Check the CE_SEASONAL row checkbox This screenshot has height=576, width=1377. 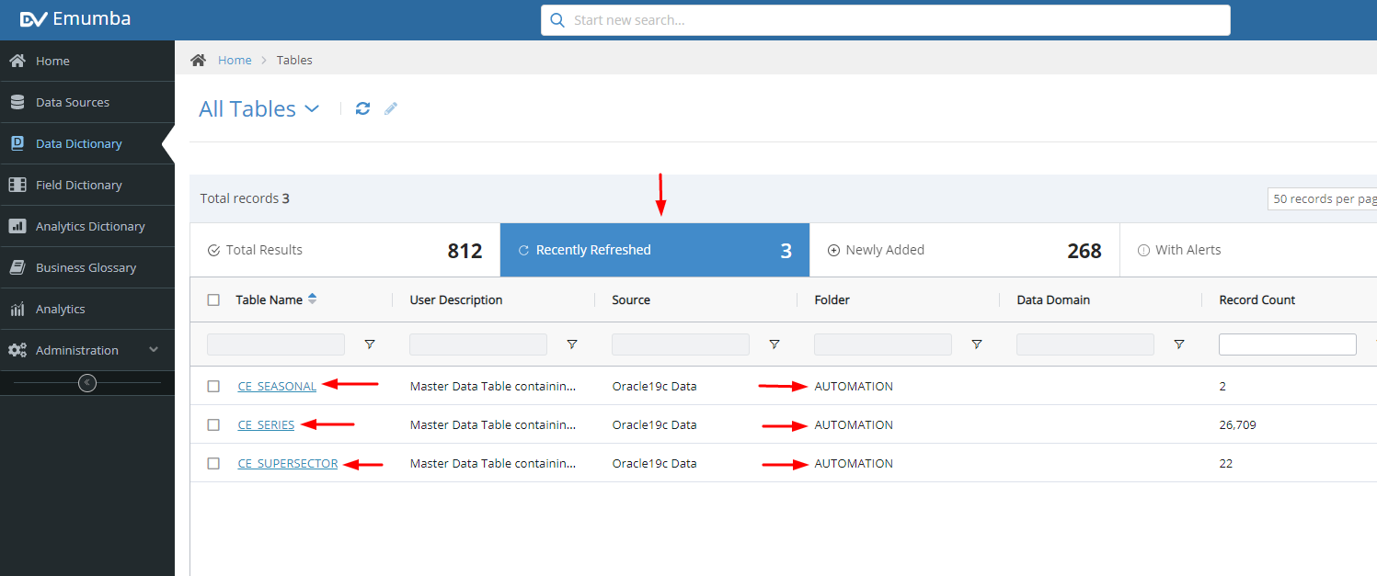[x=213, y=386]
